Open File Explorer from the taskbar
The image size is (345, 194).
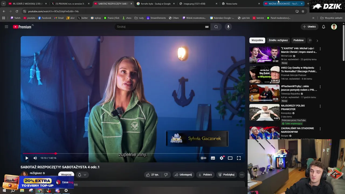click(22, 190)
